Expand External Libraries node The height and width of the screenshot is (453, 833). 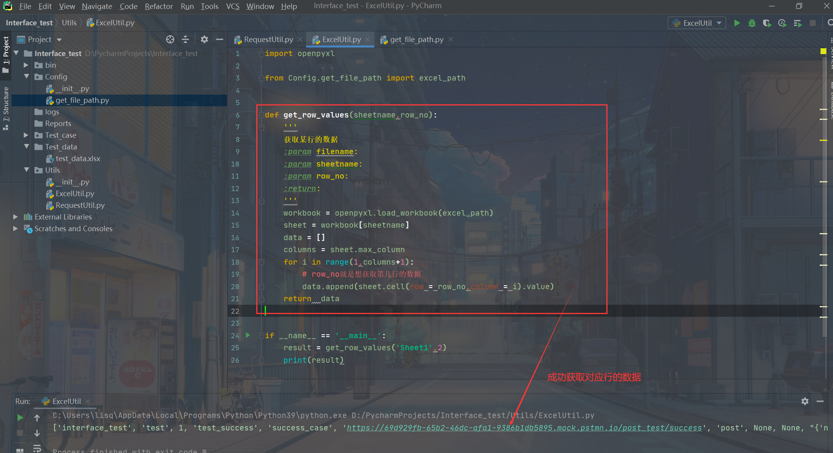pyautogui.click(x=16, y=217)
